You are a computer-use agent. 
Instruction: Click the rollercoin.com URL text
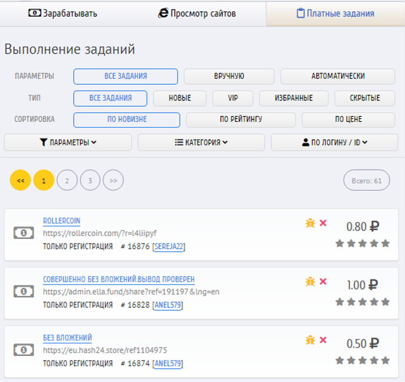pos(100,233)
